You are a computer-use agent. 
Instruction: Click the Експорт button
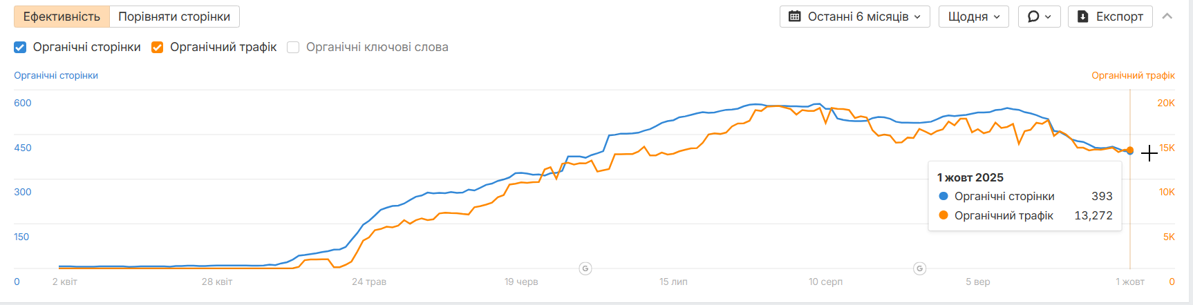(1110, 17)
